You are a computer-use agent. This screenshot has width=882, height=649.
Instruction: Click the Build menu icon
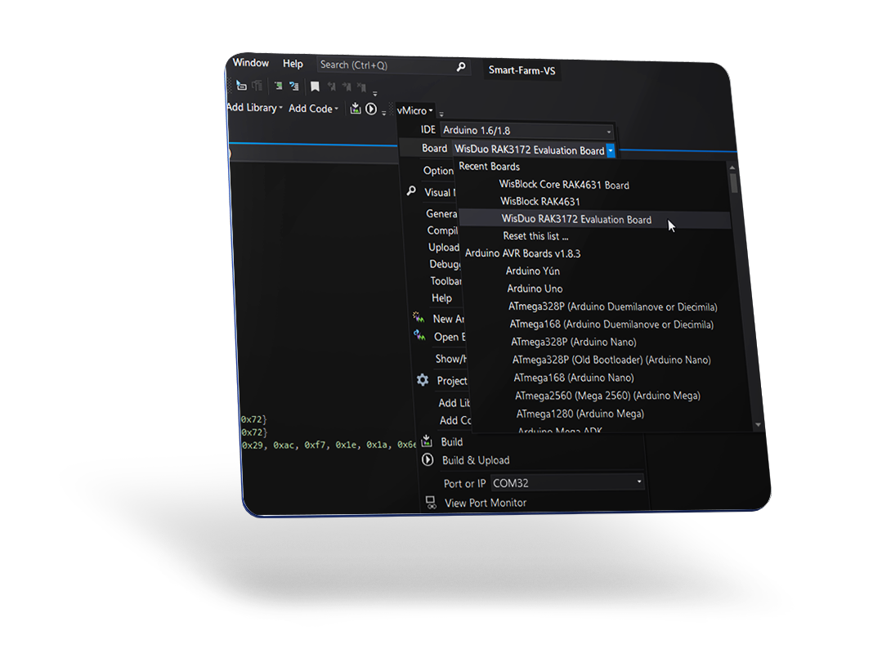tap(427, 441)
